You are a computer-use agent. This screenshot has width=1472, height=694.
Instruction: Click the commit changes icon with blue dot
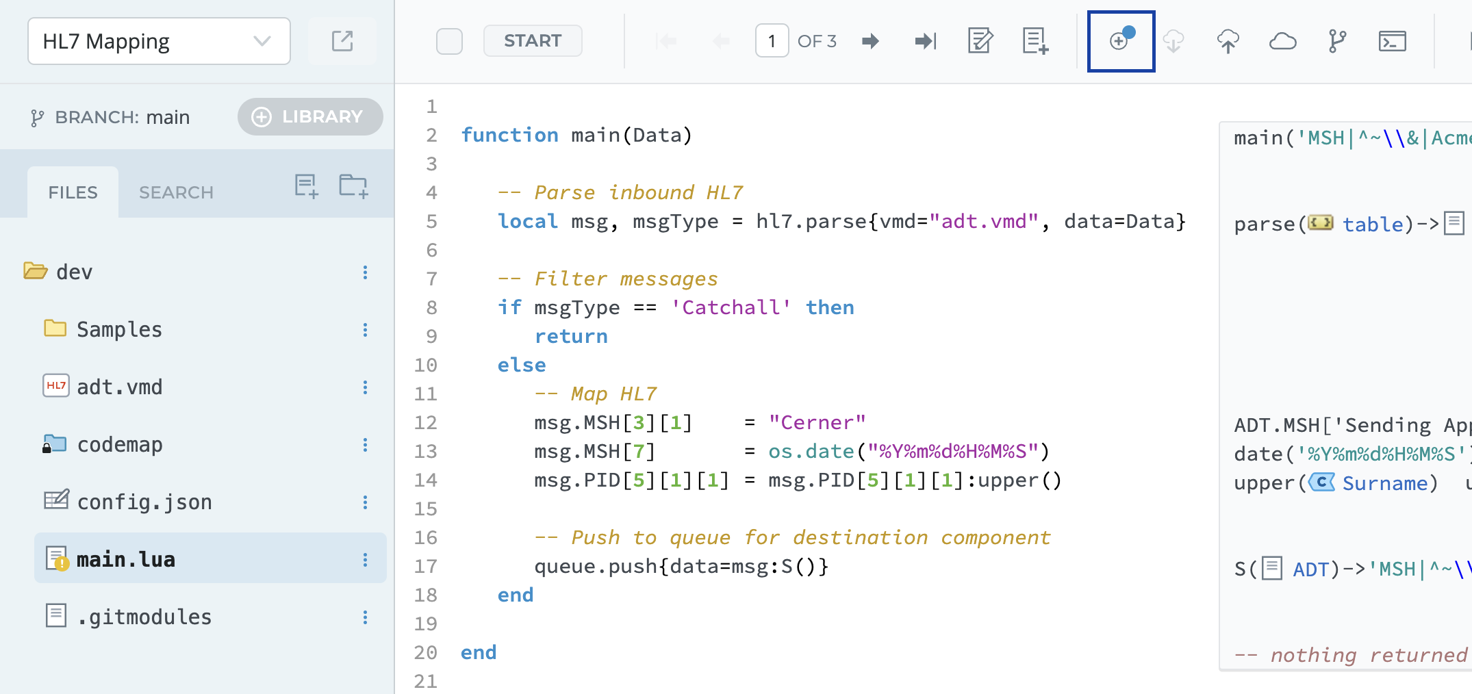click(x=1121, y=41)
